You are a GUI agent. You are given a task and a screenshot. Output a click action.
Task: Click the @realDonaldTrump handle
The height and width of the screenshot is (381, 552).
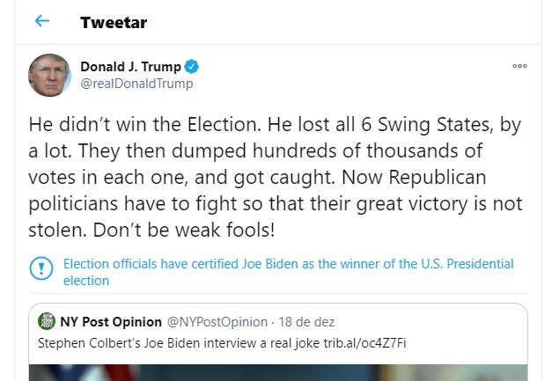(136, 84)
